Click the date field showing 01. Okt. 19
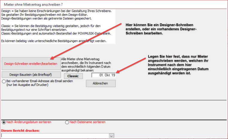 [x=104, y=75]
